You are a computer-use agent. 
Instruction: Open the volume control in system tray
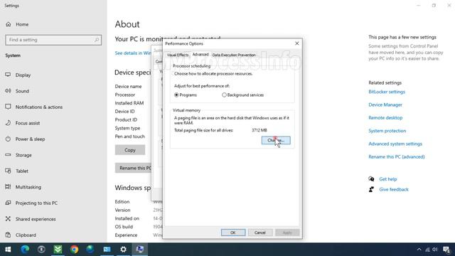(434, 250)
